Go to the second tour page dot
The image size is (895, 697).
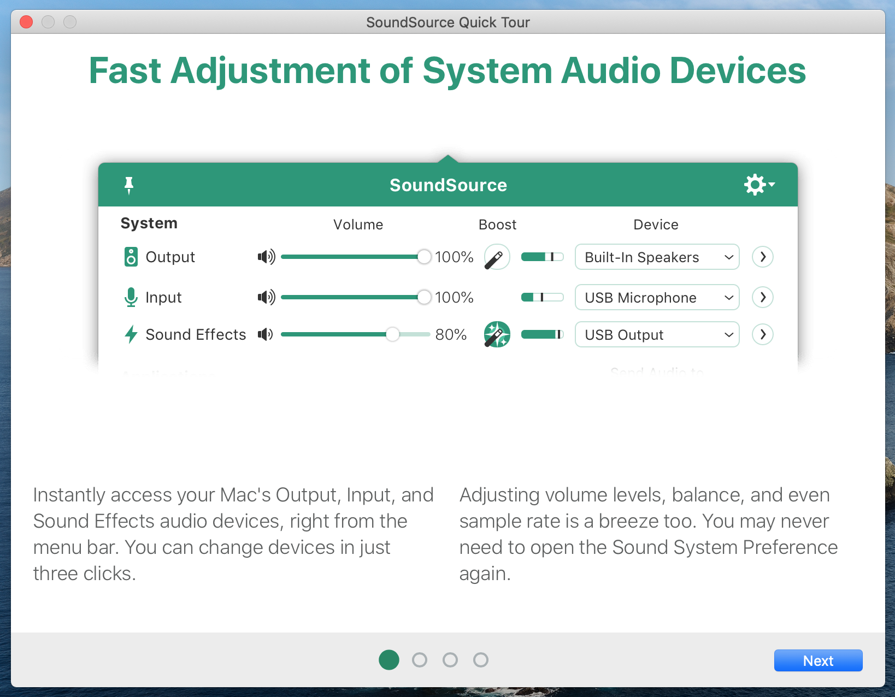point(420,660)
